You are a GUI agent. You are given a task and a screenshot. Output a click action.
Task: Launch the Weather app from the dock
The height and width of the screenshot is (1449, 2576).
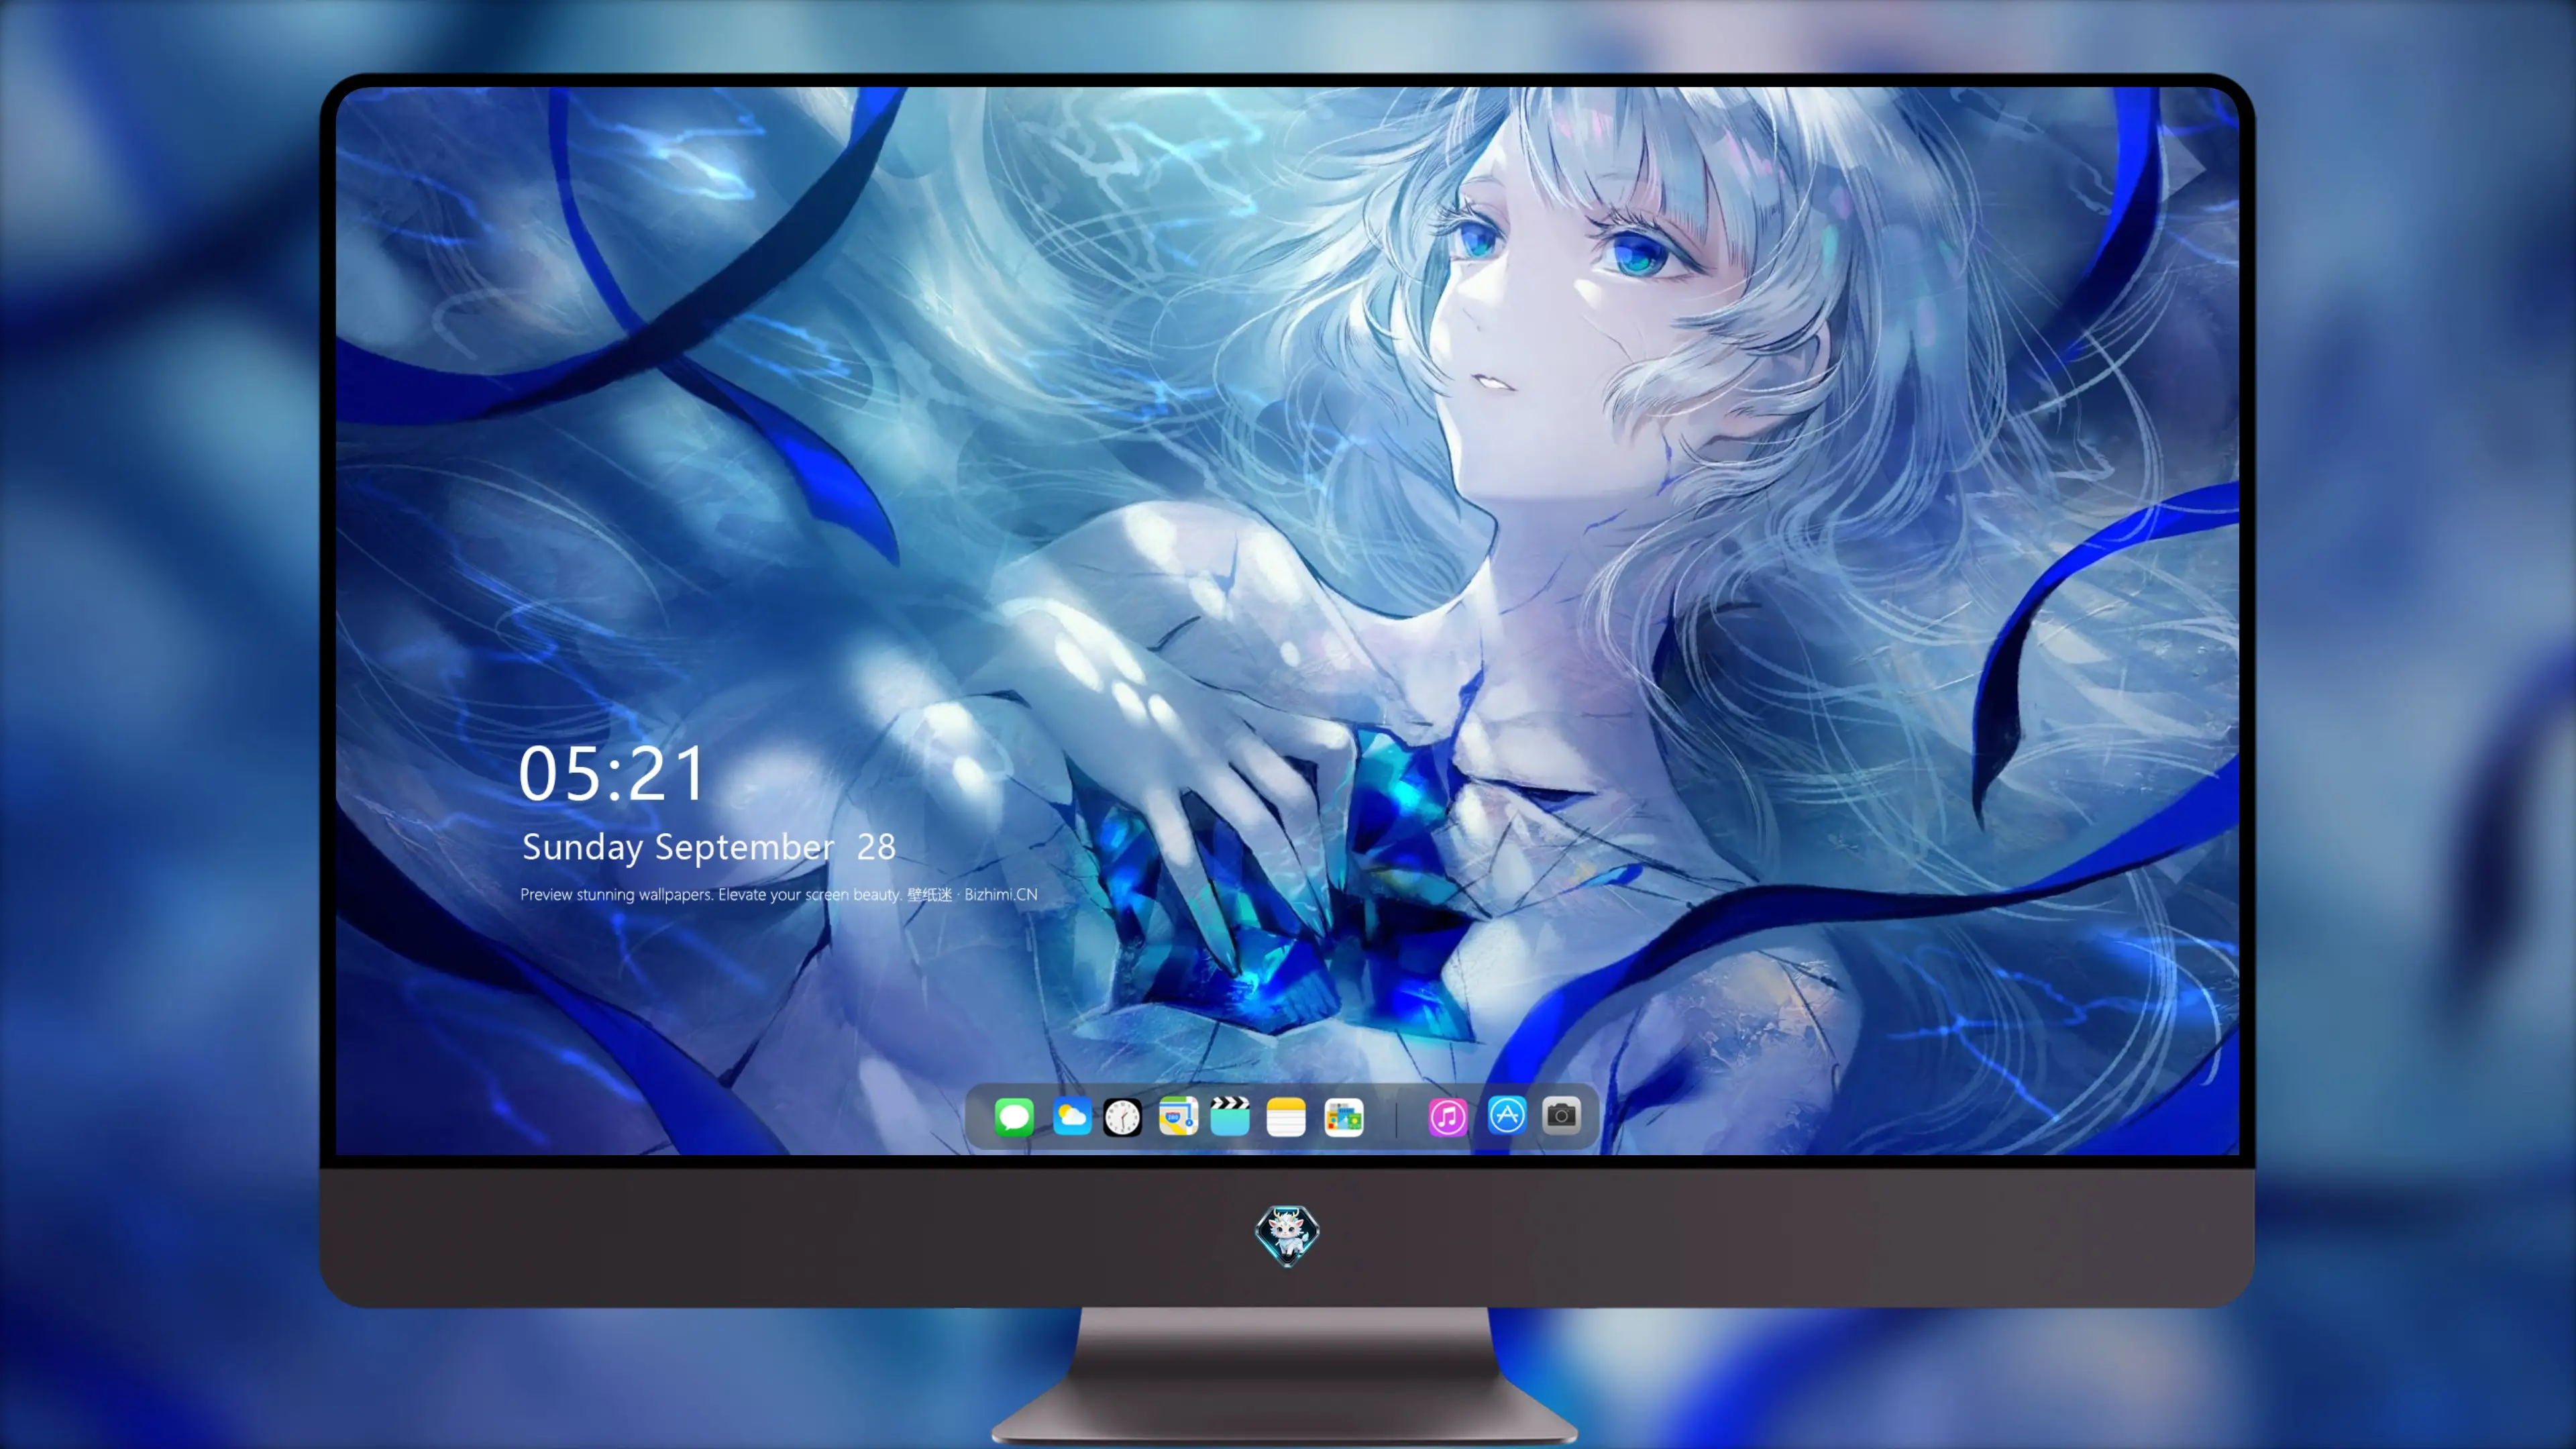[x=1071, y=1116]
